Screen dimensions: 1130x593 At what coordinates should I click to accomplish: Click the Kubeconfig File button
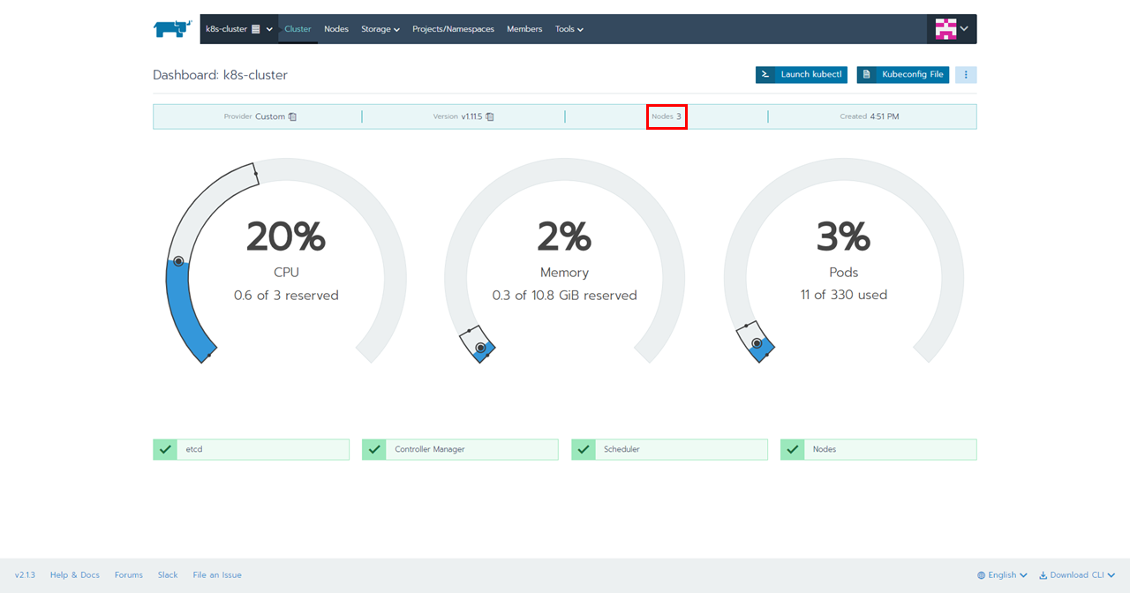coord(902,75)
